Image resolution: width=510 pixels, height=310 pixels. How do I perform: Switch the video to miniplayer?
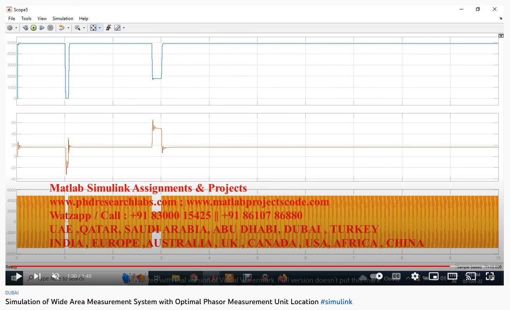point(434,277)
